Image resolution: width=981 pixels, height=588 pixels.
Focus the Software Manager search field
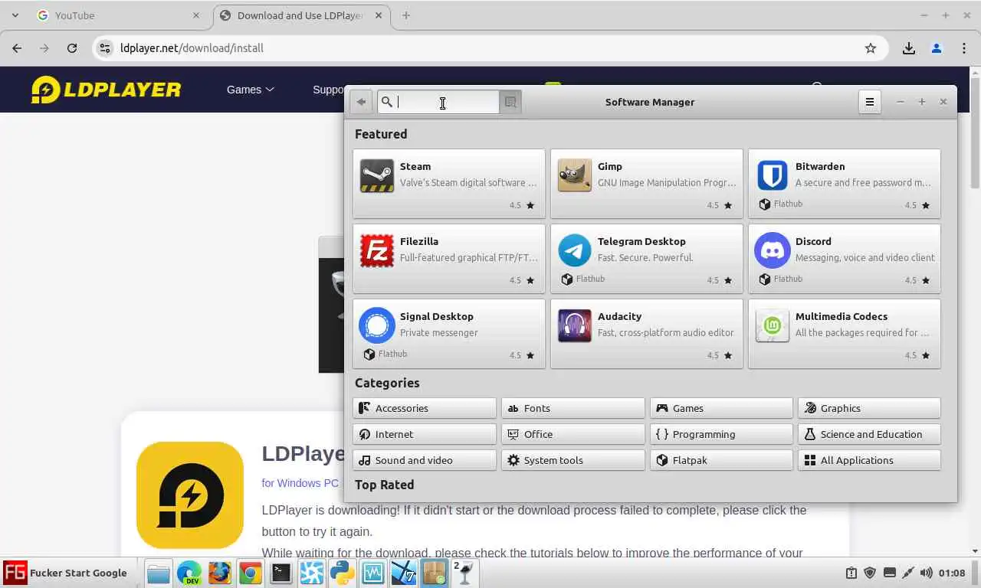pos(439,102)
